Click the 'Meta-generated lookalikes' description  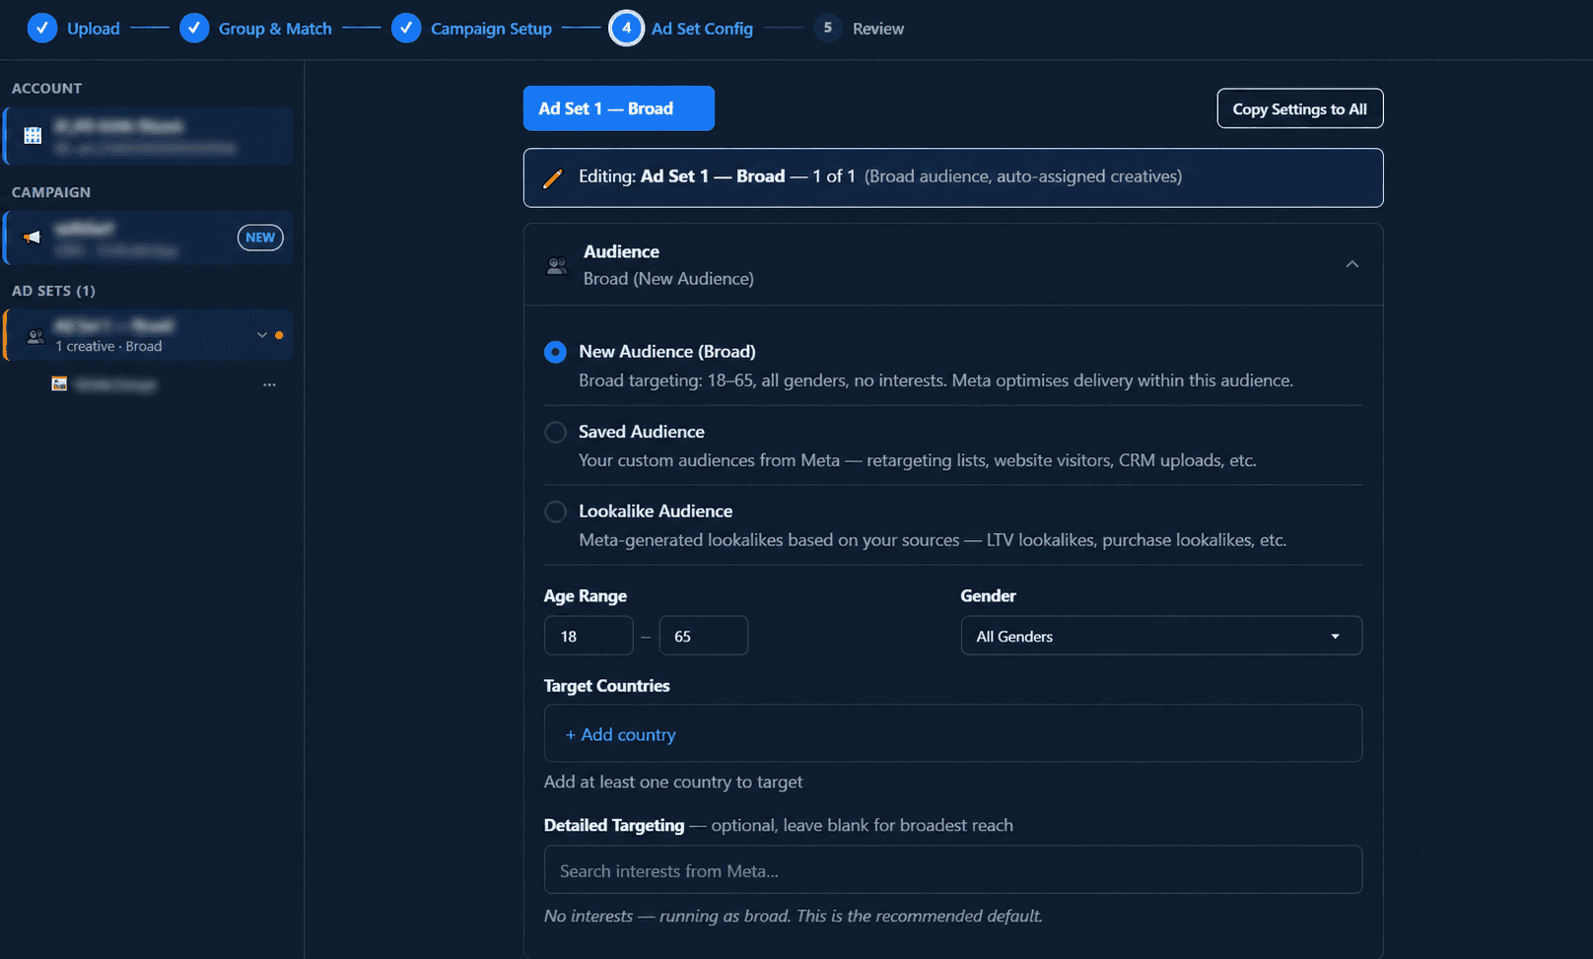click(933, 540)
